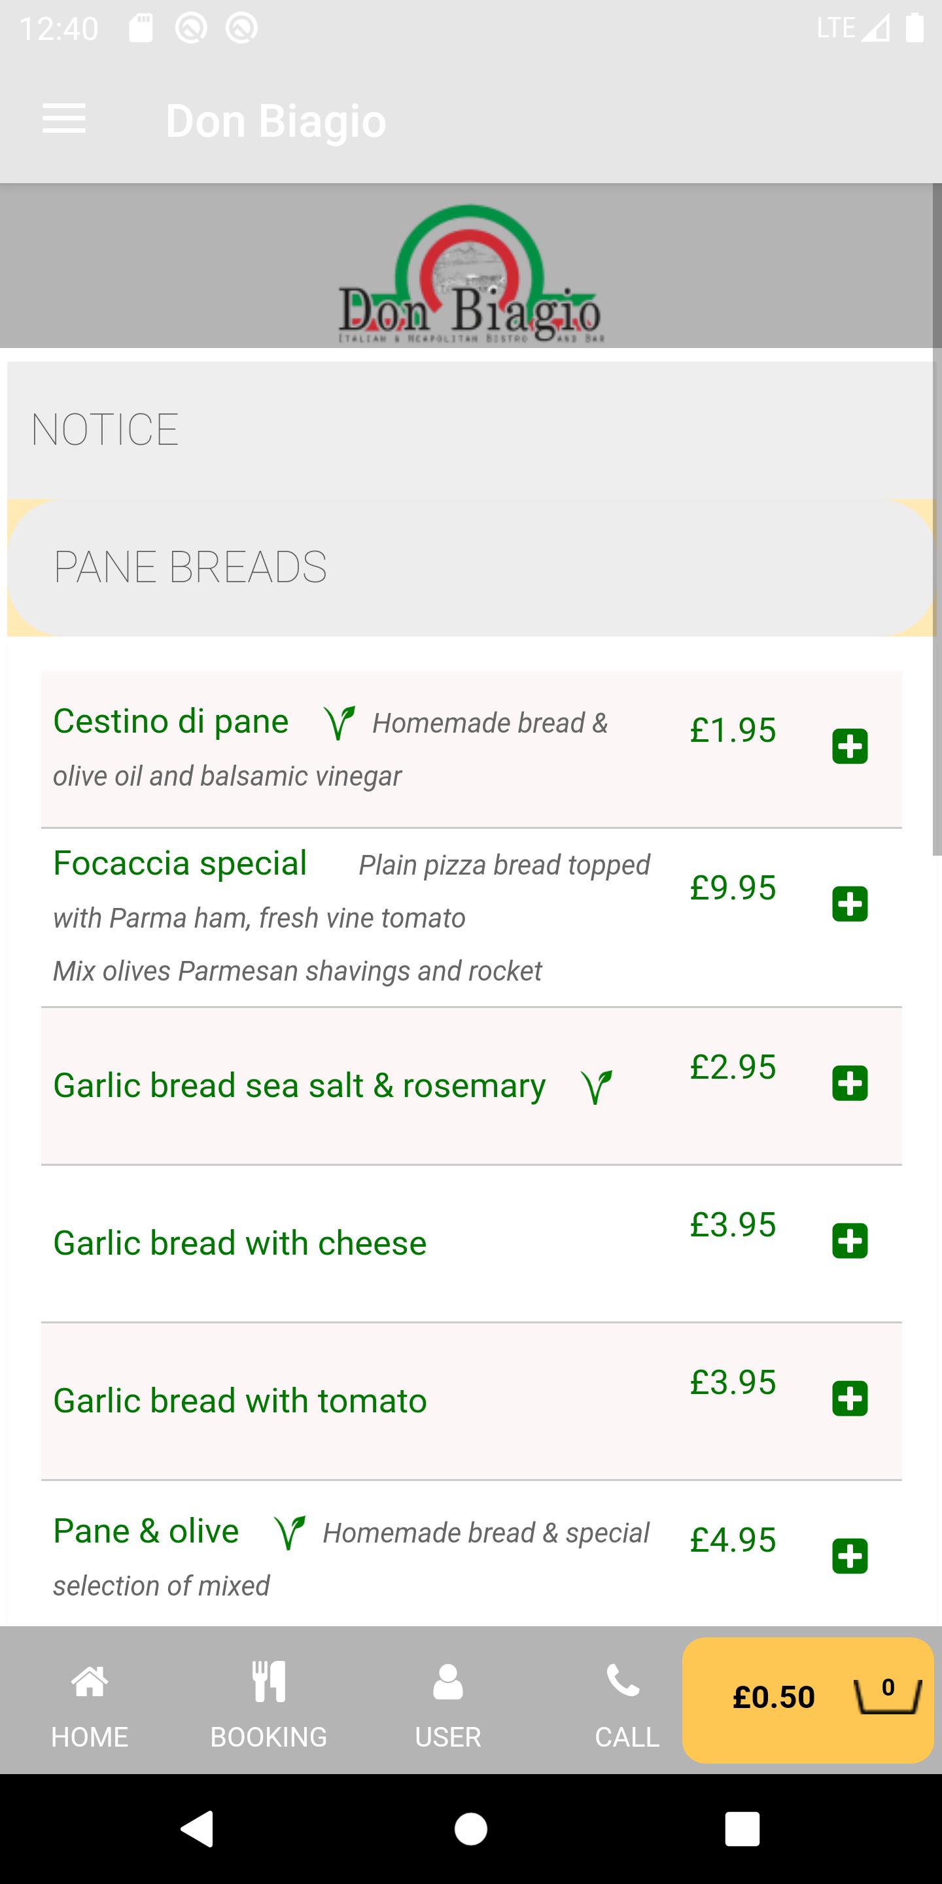
Task: Add Garlic bread with tomato to basket
Action: coord(850,1399)
